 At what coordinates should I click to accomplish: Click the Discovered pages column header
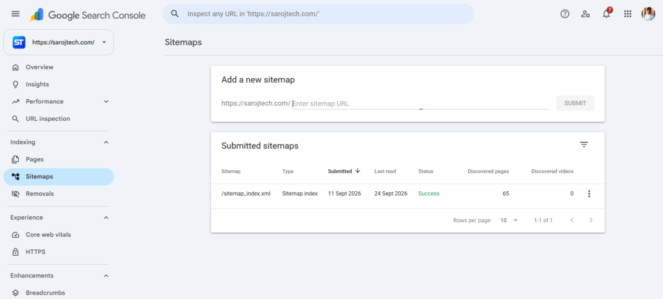click(x=488, y=171)
